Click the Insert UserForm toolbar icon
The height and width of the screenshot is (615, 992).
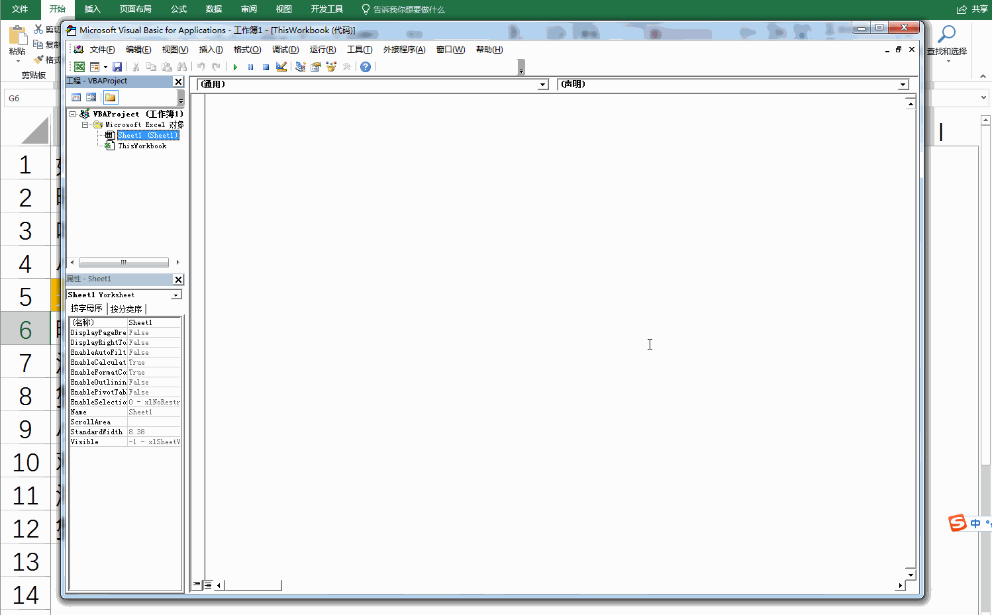(x=95, y=67)
